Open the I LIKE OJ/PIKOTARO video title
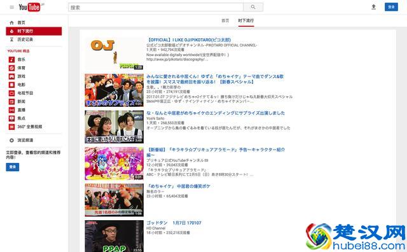The image size is (407, 252). pyautogui.click(x=189, y=39)
